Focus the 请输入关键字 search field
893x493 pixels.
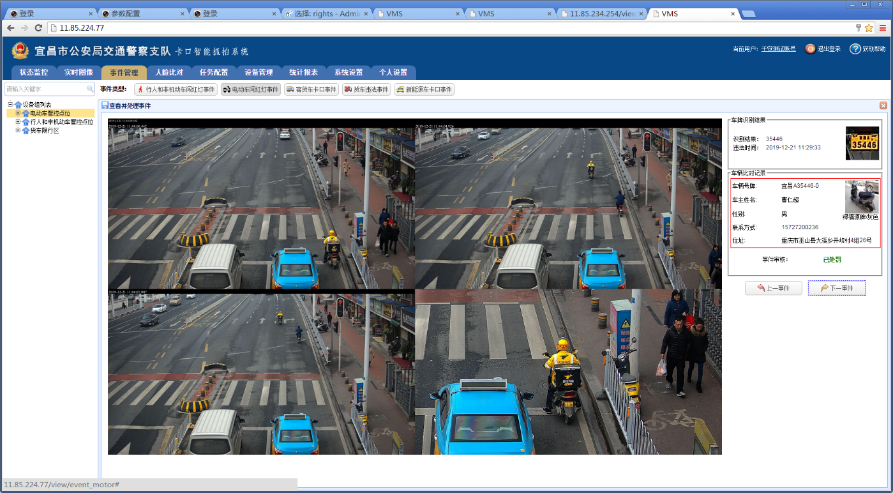[x=45, y=89]
